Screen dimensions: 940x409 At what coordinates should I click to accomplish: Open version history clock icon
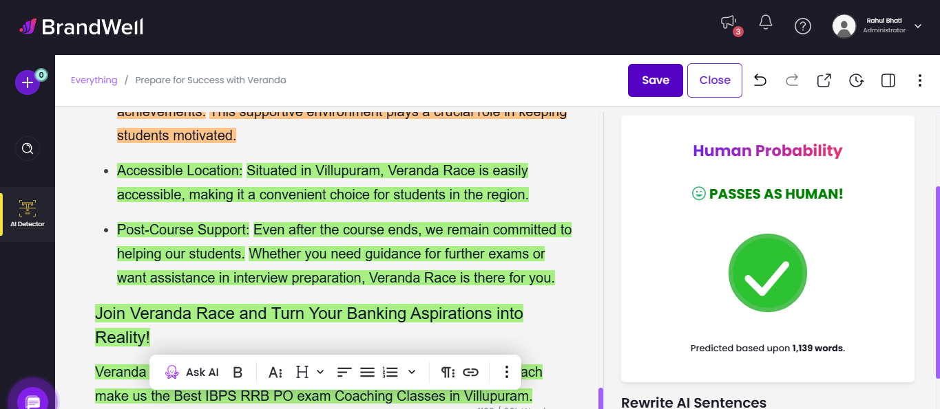pyautogui.click(x=856, y=80)
